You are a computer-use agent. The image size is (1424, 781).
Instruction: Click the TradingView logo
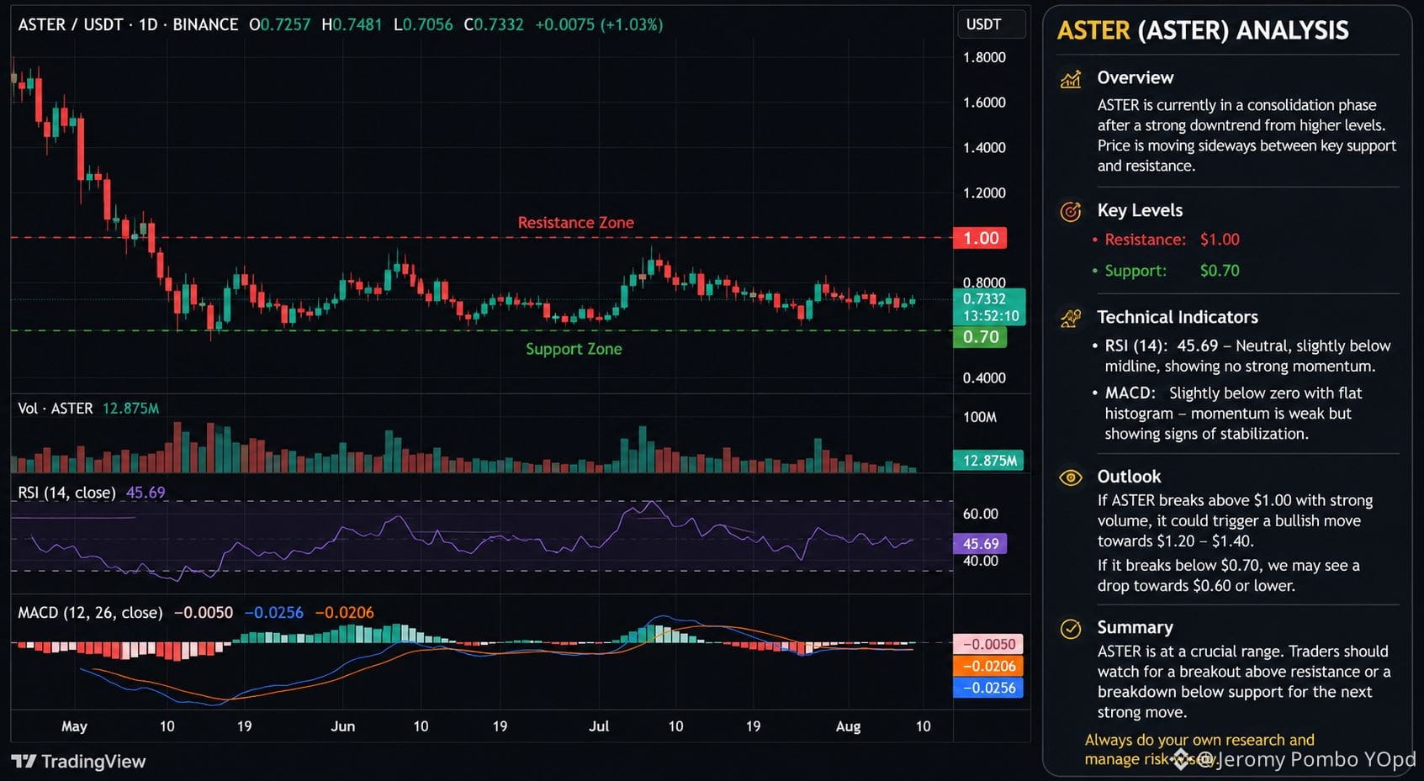78,762
